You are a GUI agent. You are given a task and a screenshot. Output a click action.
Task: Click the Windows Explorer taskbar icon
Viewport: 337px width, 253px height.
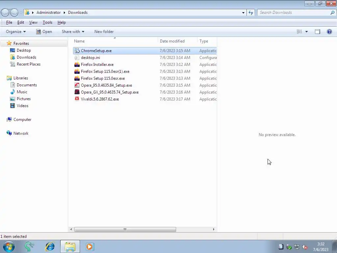(x=70, y=246)
